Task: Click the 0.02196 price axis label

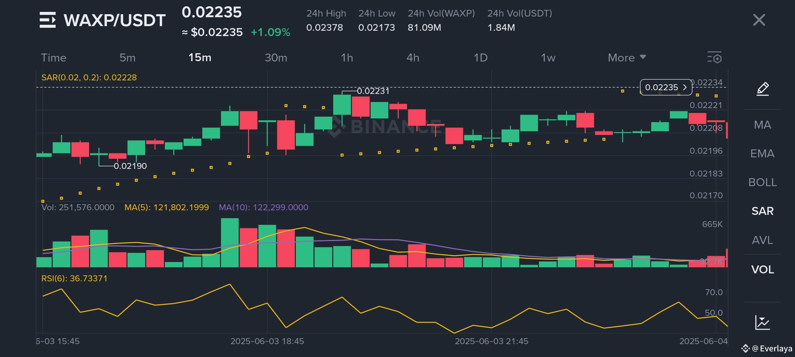Action: tap(706, 151)
